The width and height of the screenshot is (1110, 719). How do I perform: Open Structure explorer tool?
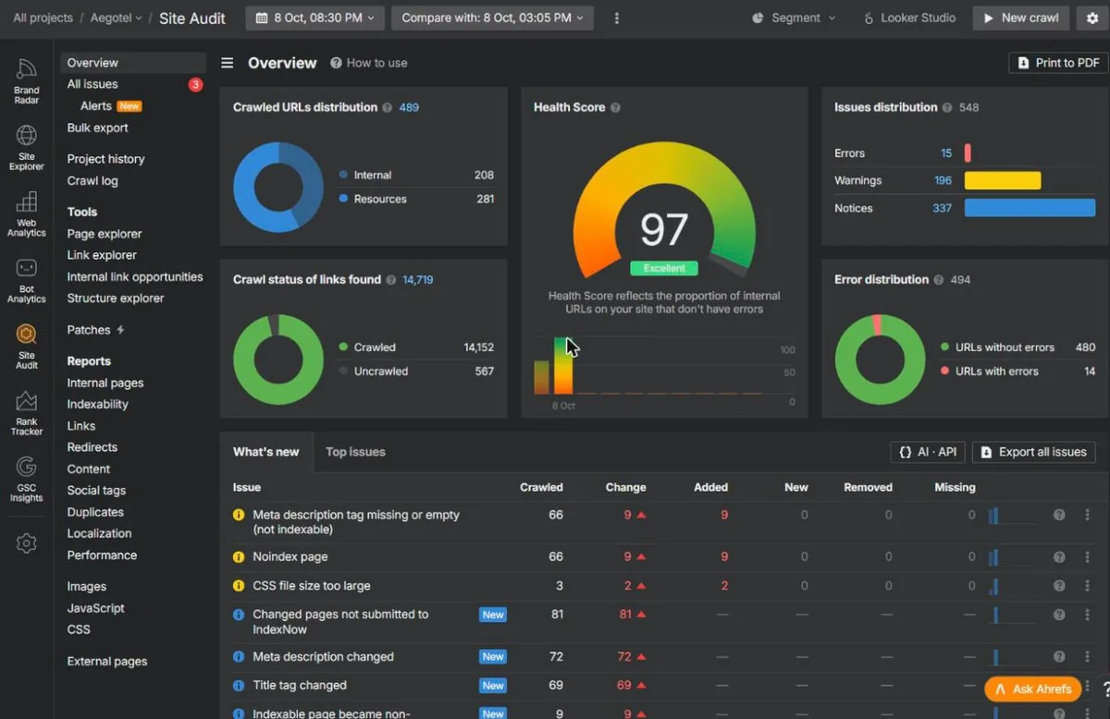pyautogui.click(x=116, y=299)
